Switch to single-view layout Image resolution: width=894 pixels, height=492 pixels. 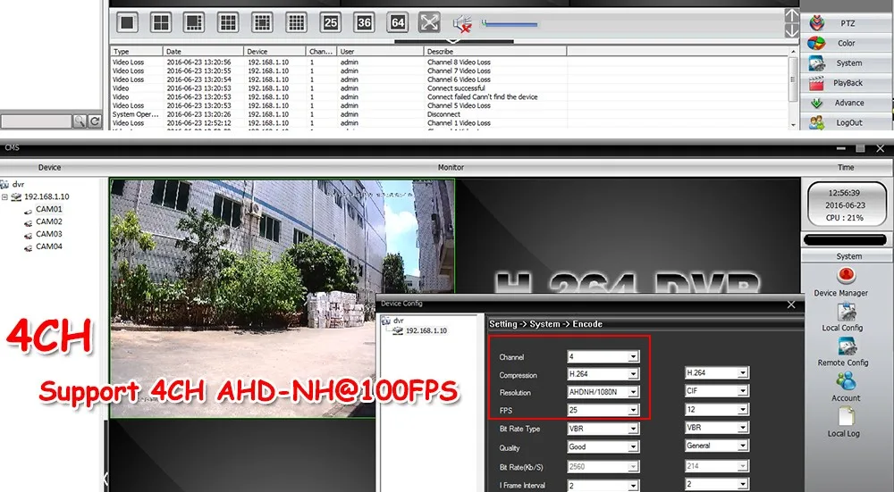coord(127,23)
